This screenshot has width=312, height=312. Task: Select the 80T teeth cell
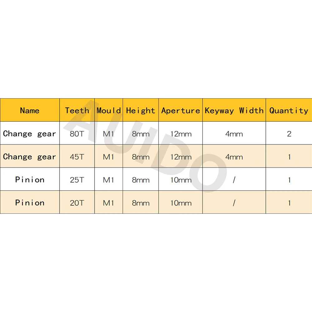click(x=77, y=133)
